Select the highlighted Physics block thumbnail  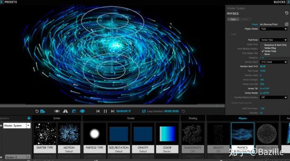tap(243, 134)
